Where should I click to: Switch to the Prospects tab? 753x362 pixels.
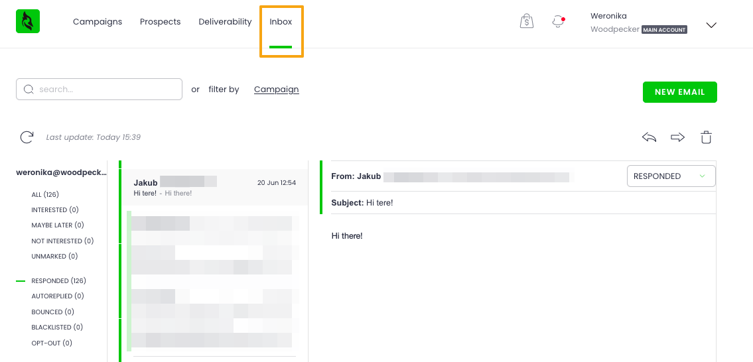(160, 22)
